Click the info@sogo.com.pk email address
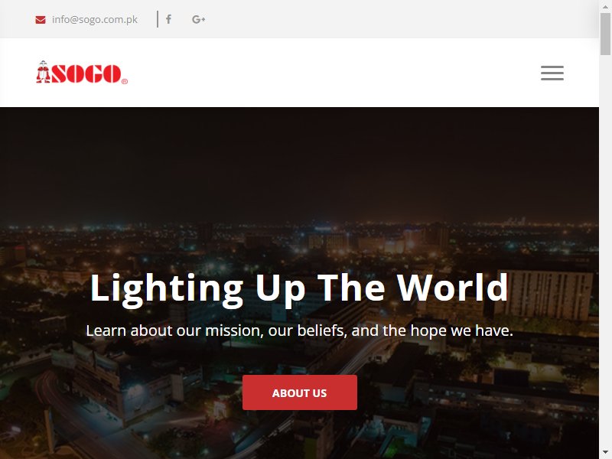 click(x=94, y=20)
